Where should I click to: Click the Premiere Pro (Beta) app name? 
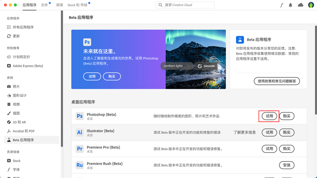pyautogui.click(x=103, y=147)
